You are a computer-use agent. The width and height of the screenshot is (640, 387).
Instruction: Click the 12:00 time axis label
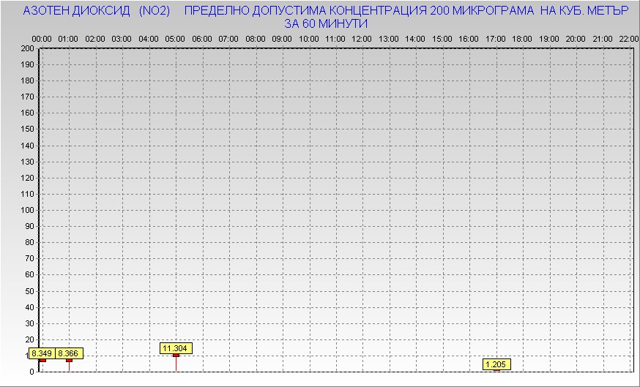(362, 38)
